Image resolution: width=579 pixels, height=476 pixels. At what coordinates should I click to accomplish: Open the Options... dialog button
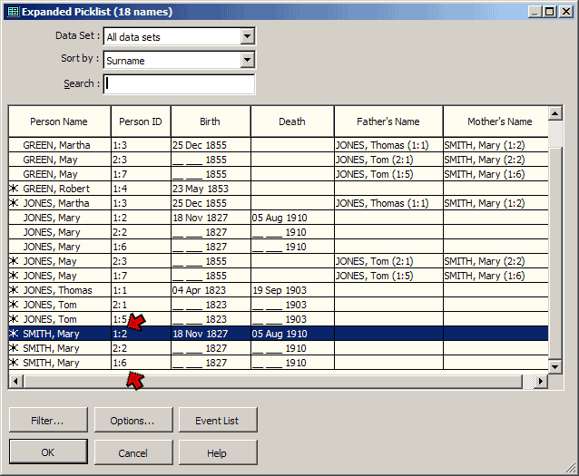point(132,421)
